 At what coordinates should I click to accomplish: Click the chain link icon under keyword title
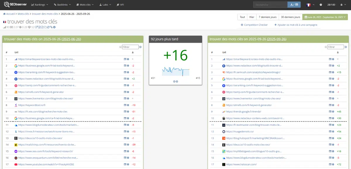click(51, 27)
